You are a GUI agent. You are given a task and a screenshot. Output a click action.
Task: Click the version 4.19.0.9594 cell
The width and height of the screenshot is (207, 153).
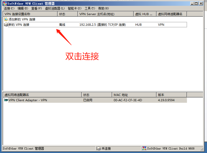click(166, 100)
